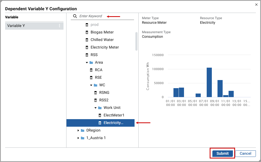Click the Biogas Meter meter icon
This screenshot has width=261, height=162.
[x=87, y=32]
